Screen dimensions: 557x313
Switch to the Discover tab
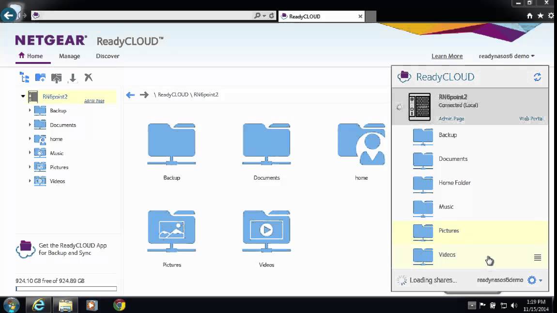[x=108, y=56]
